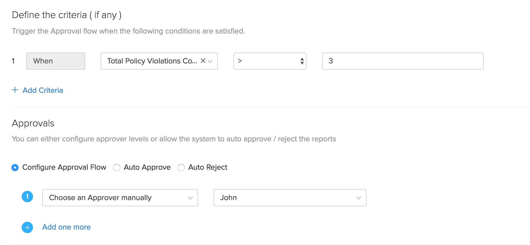This screenshot has width=530, height=245.
Task: Enable the Auto Approve option
Action: [x=117, y=168]
